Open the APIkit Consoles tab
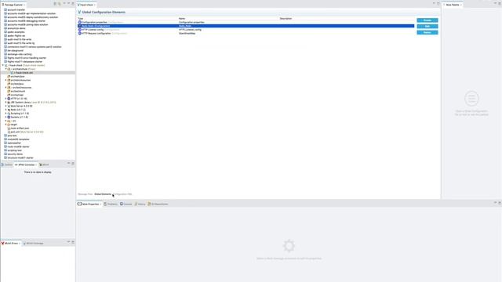 click(x=26, y=164)
